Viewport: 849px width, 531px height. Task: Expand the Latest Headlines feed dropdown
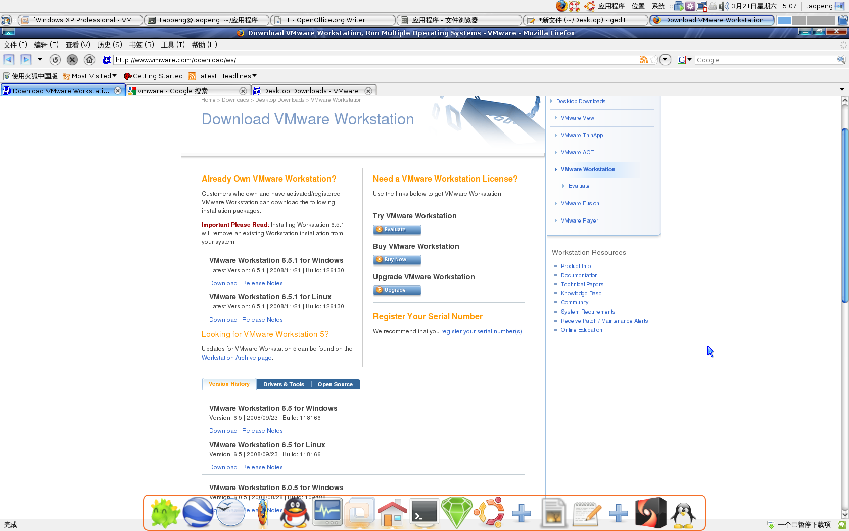coord(222,76)
